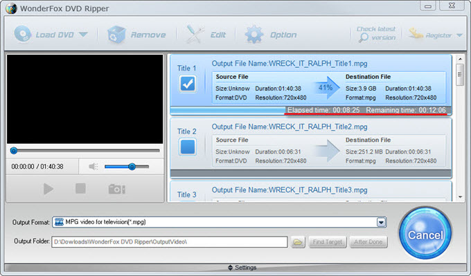The height and width of the screenshot is (276, 471).
Task: Click Title 1 Source Format:DVD text
Action: click(x=231, y=98)
